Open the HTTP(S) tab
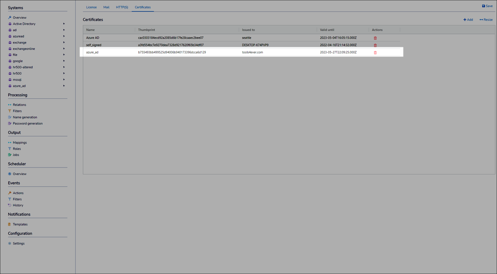497x274 pixels. pos(122,7)
